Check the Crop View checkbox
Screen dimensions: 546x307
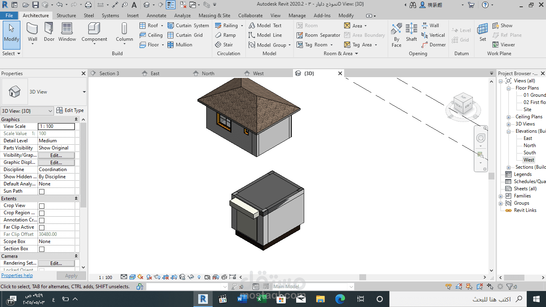42,206
